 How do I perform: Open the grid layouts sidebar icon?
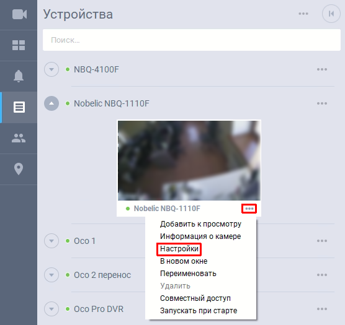pos(19,45)
